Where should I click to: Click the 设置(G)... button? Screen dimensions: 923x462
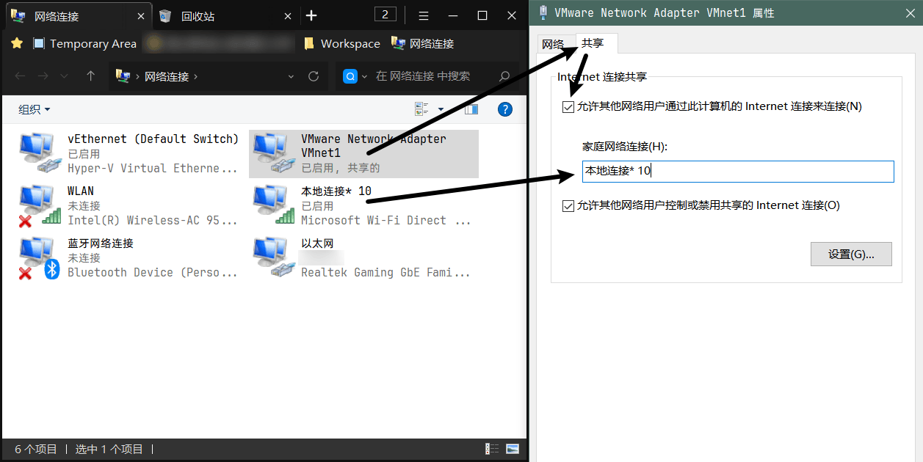tap(851, 254)
